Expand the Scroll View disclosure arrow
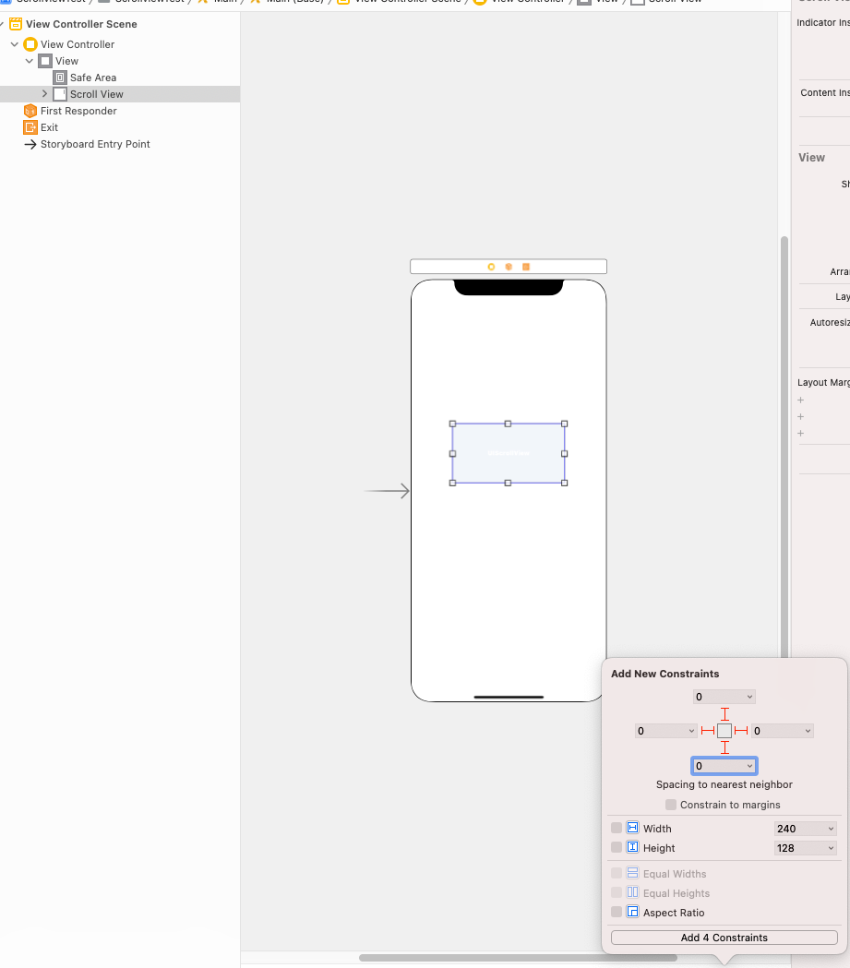The height and width of the screenshot is (968, 850). click(44, 94)
